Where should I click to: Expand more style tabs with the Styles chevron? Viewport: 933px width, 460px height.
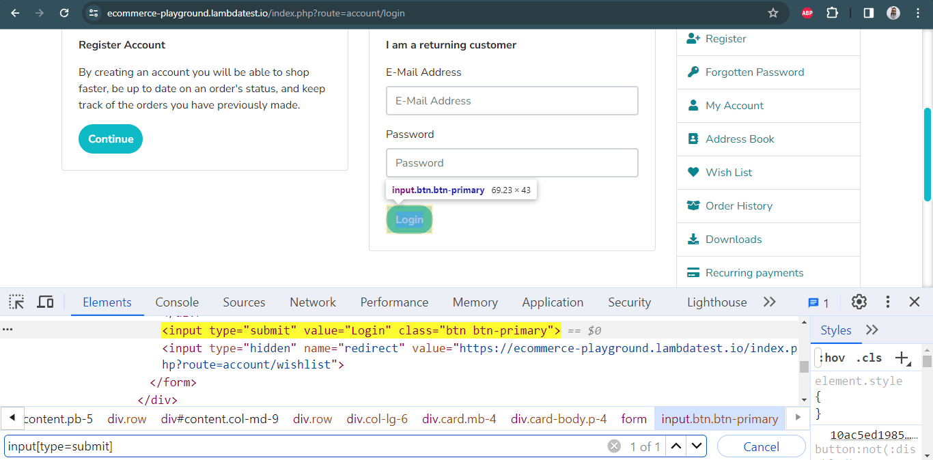pyautogui.click(x=872, y=329)
